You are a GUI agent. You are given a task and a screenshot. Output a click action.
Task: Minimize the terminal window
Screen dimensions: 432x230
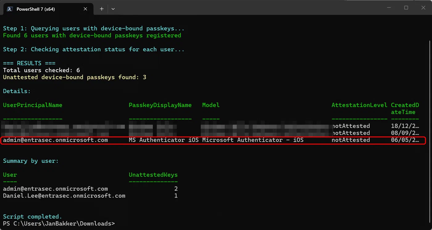[x=388, y=8]
